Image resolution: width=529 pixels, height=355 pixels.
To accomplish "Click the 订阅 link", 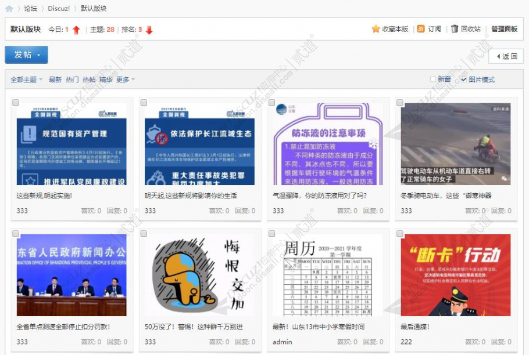I will coord(435,29).
